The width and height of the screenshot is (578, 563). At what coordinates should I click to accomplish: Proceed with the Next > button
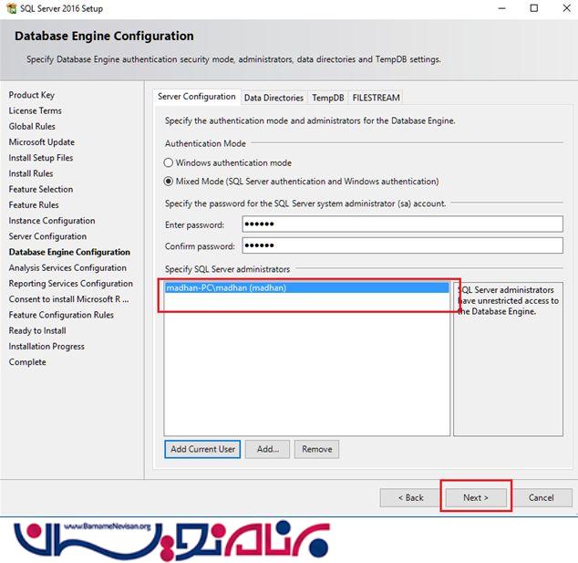click(476, 497)
